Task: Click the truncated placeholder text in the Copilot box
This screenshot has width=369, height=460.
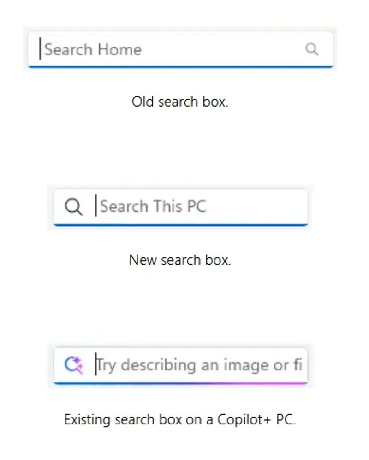Action: [x=198, y=365]
